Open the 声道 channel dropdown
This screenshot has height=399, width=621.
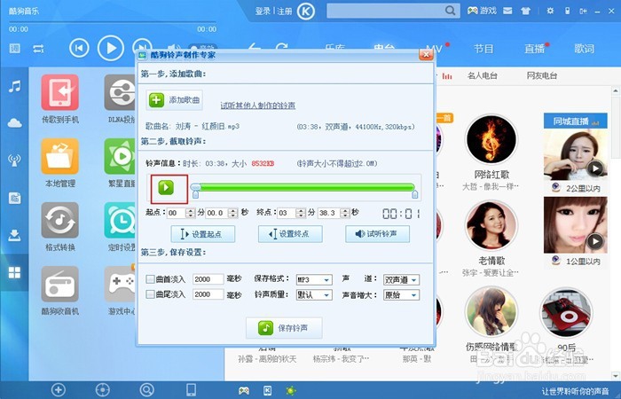click(x=401, y=280)
